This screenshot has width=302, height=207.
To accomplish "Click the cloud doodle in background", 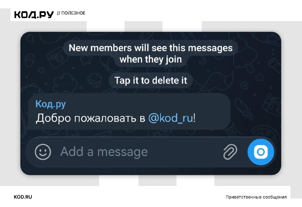I will [x=64, y=82].
